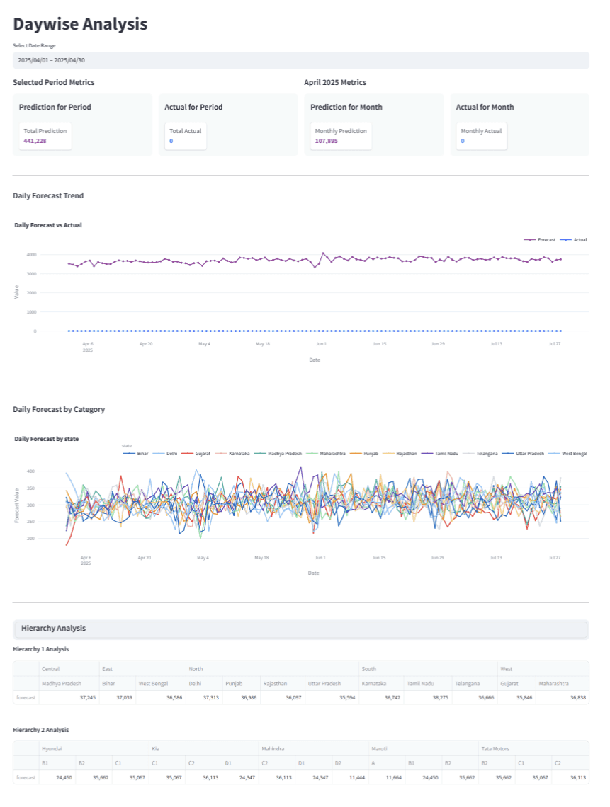Hide the Bihar line in the state legend
The height and width of the screenshot is (807, 610).
[x=135, y=454]
